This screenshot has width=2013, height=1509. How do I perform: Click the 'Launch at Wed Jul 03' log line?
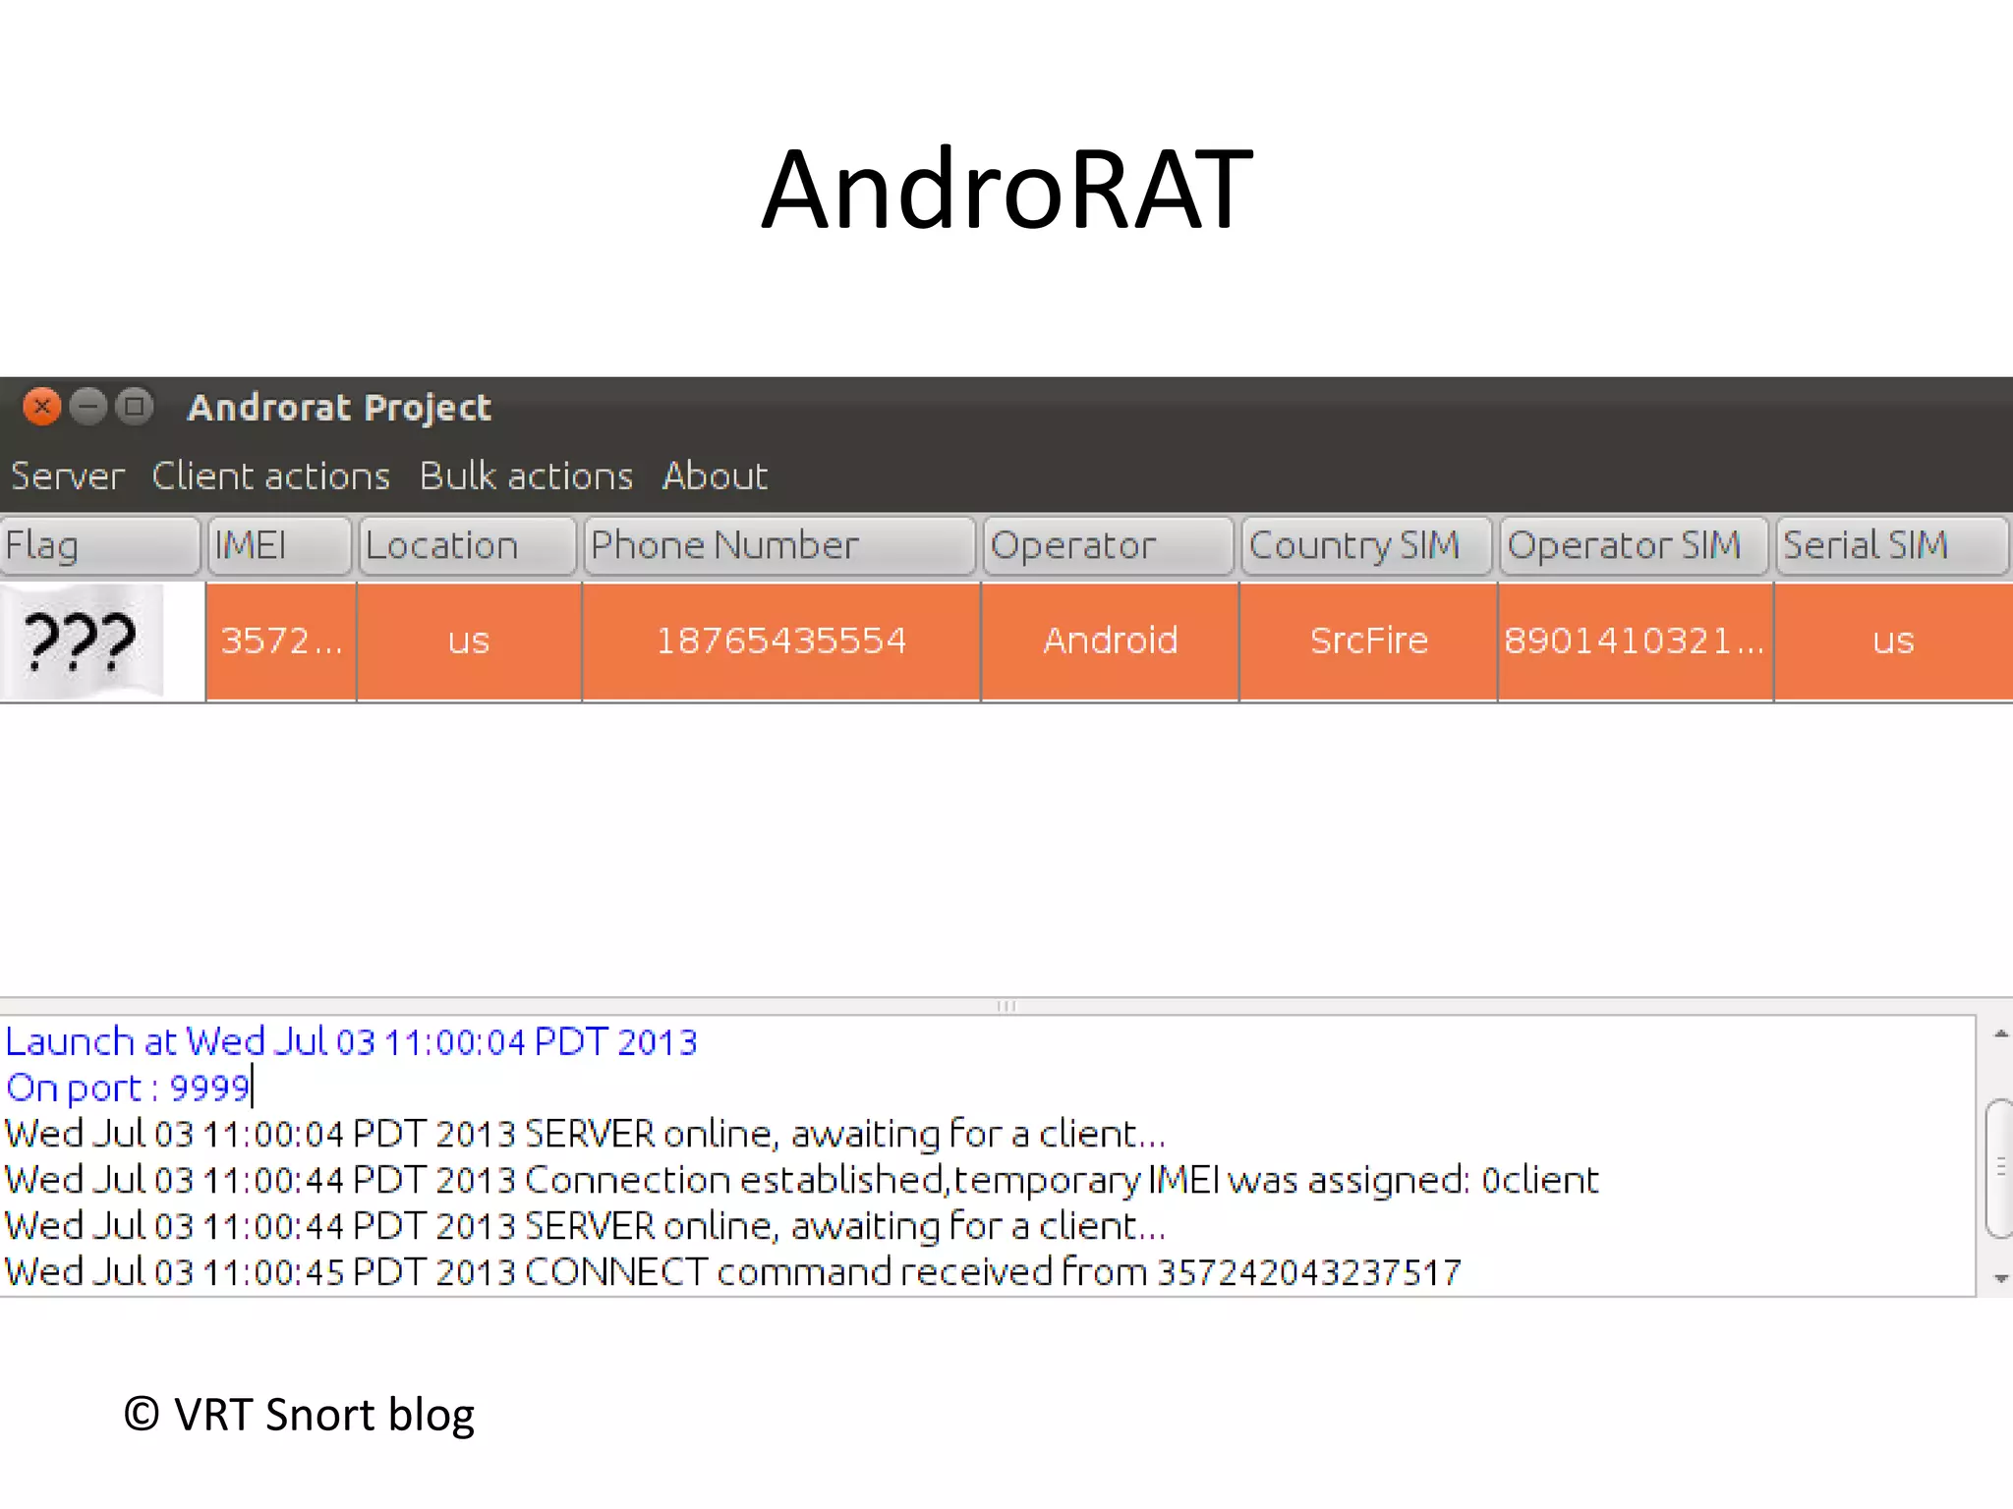pyautogui.click(x=351, y=1041)
